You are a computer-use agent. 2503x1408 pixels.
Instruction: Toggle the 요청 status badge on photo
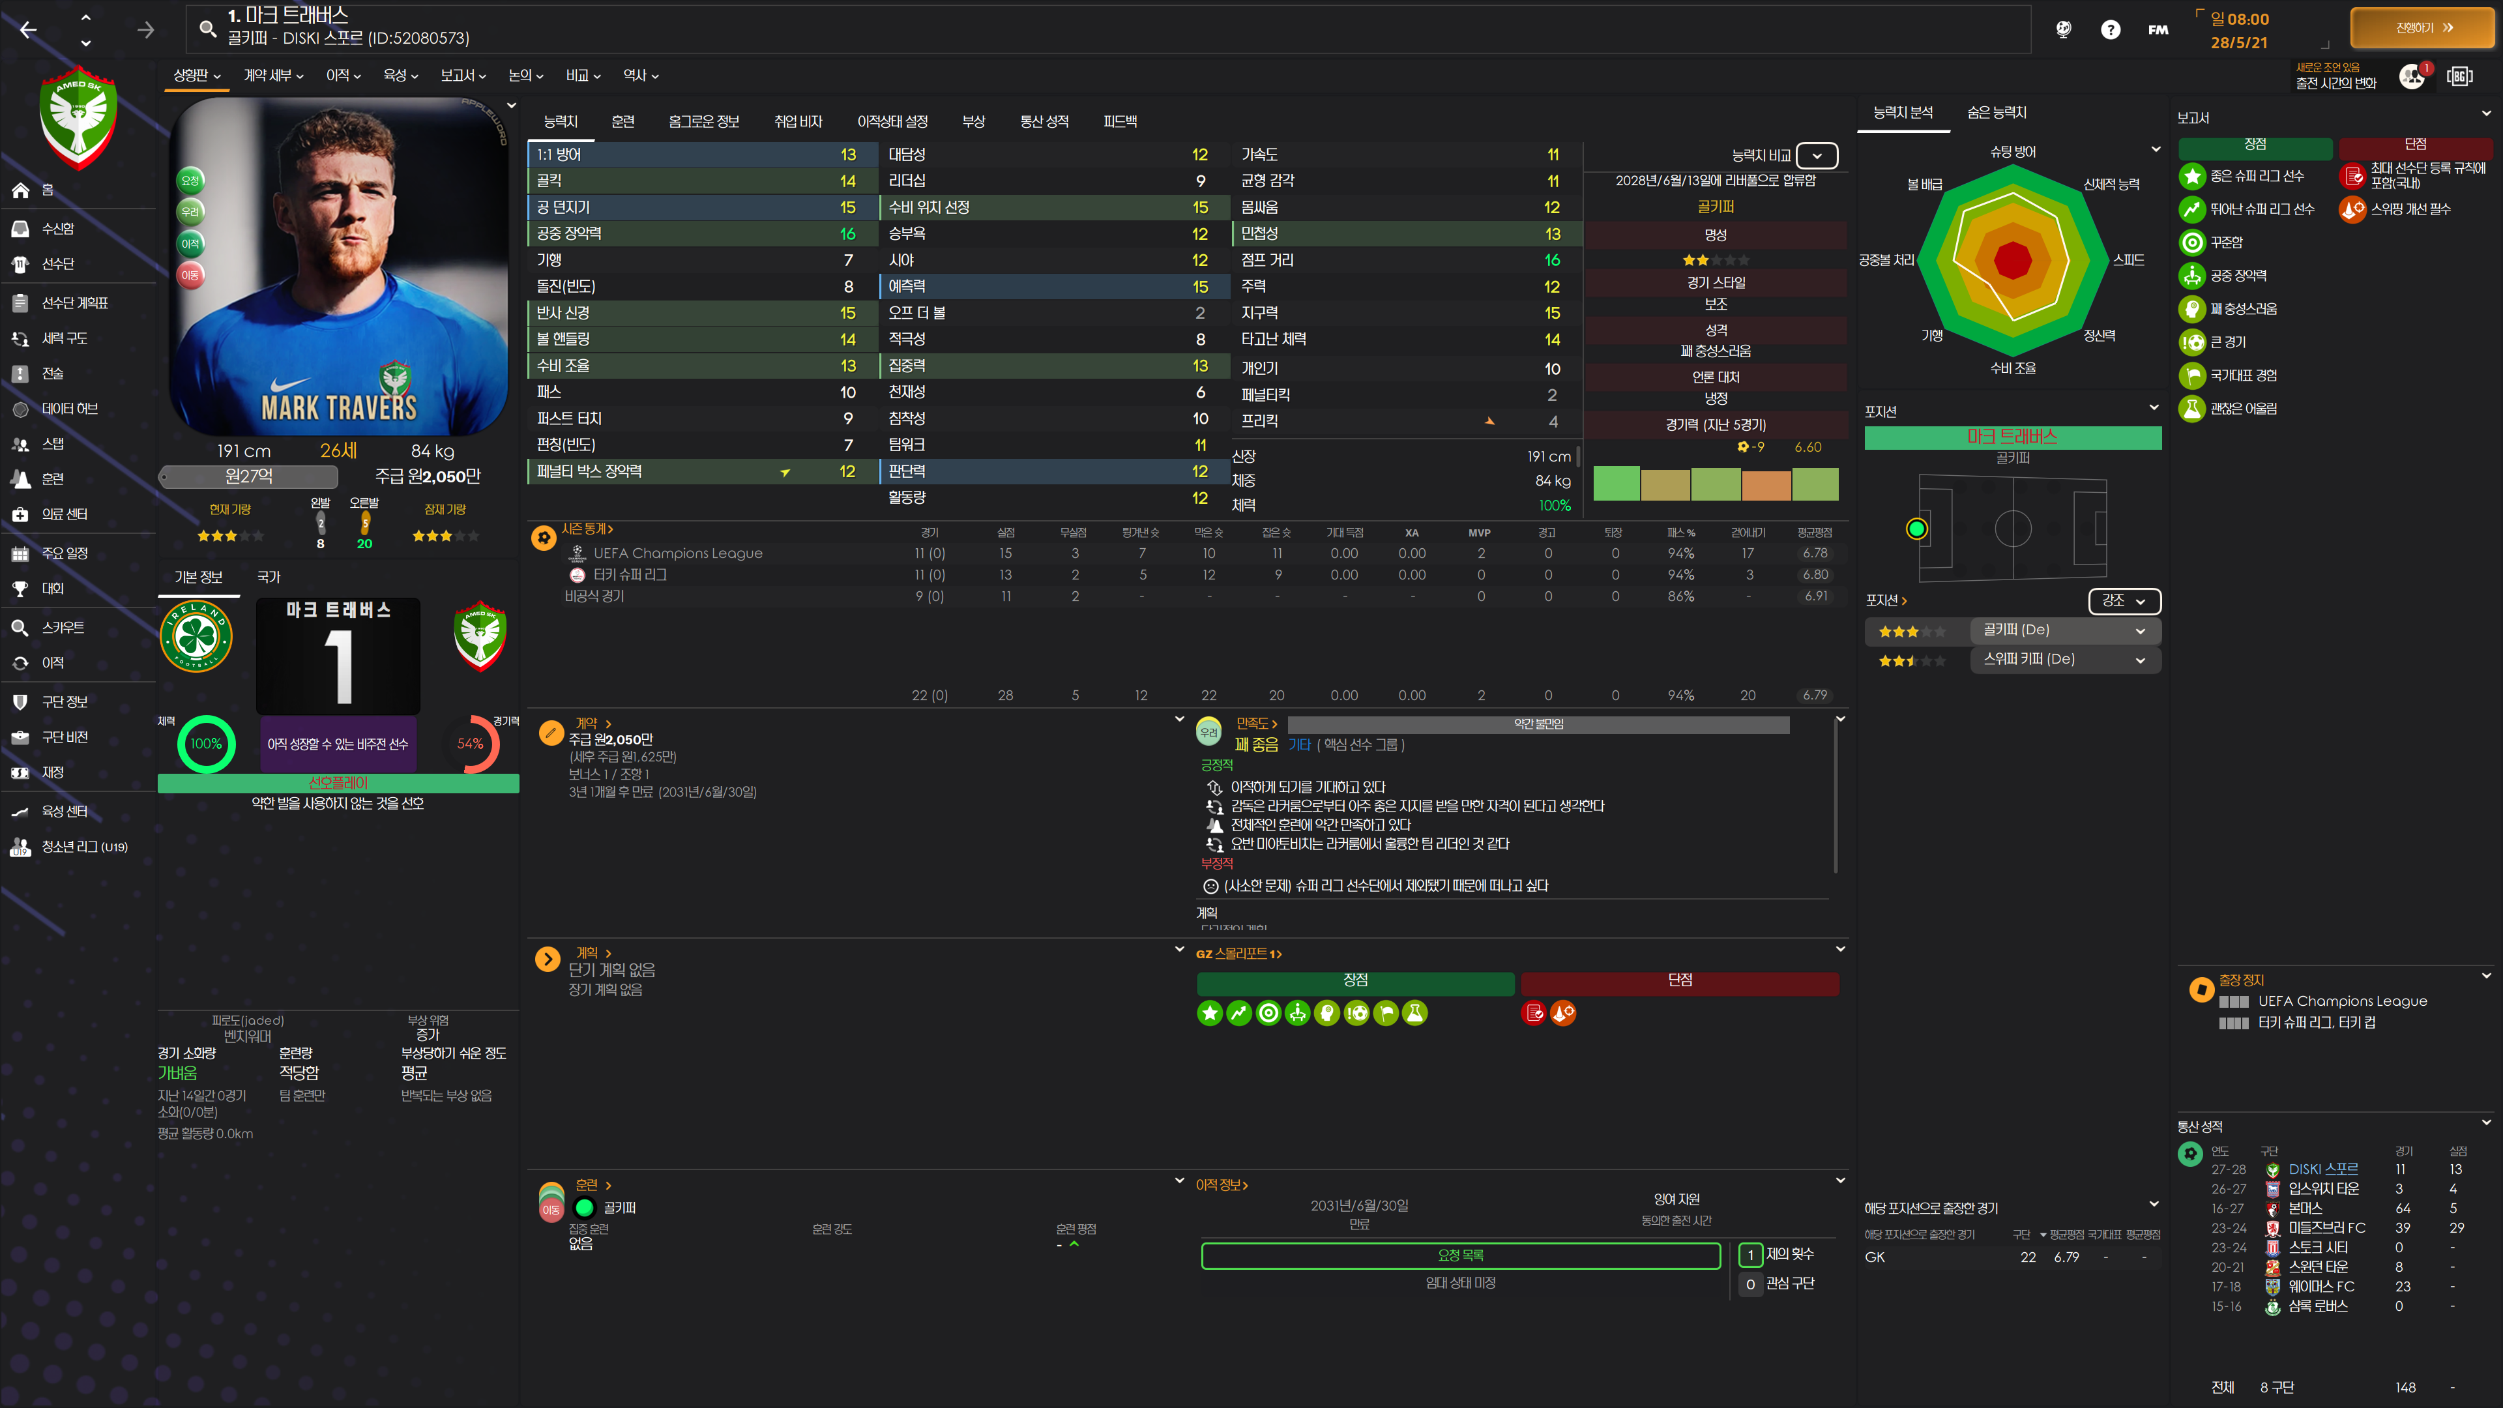[x=190, y=180]
